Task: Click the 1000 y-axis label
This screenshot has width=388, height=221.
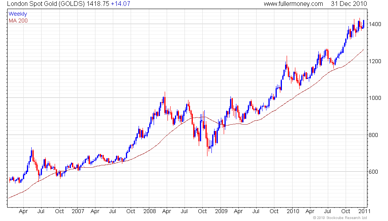Action: (375, 98)
